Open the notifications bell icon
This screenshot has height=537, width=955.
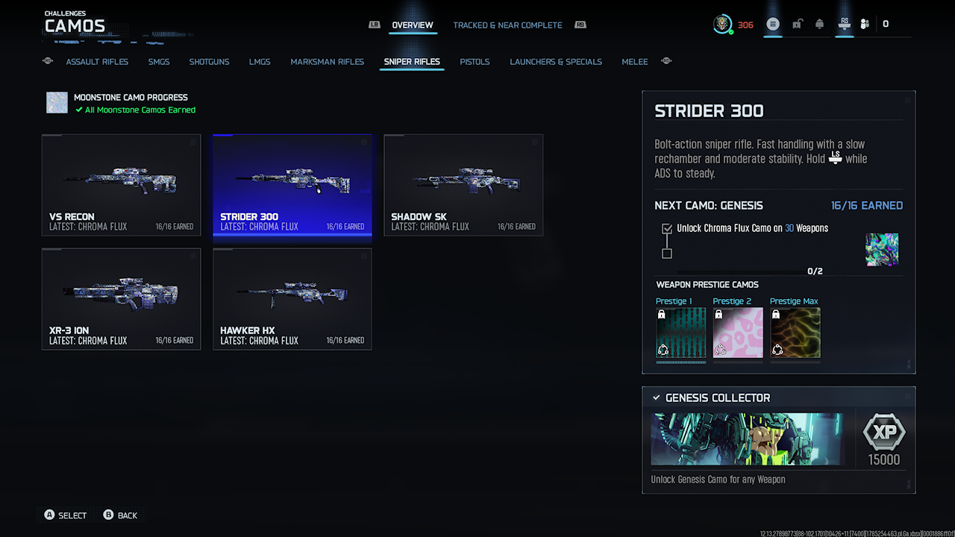coord(820,25)
